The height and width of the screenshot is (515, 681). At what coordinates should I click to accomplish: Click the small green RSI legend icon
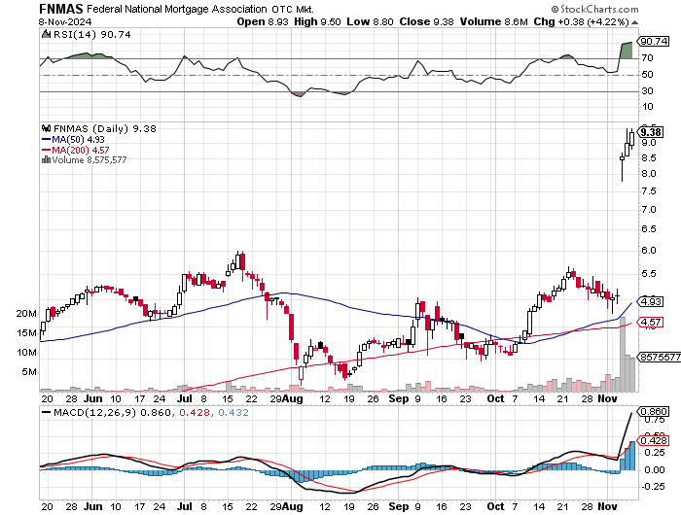pos(46,34)
